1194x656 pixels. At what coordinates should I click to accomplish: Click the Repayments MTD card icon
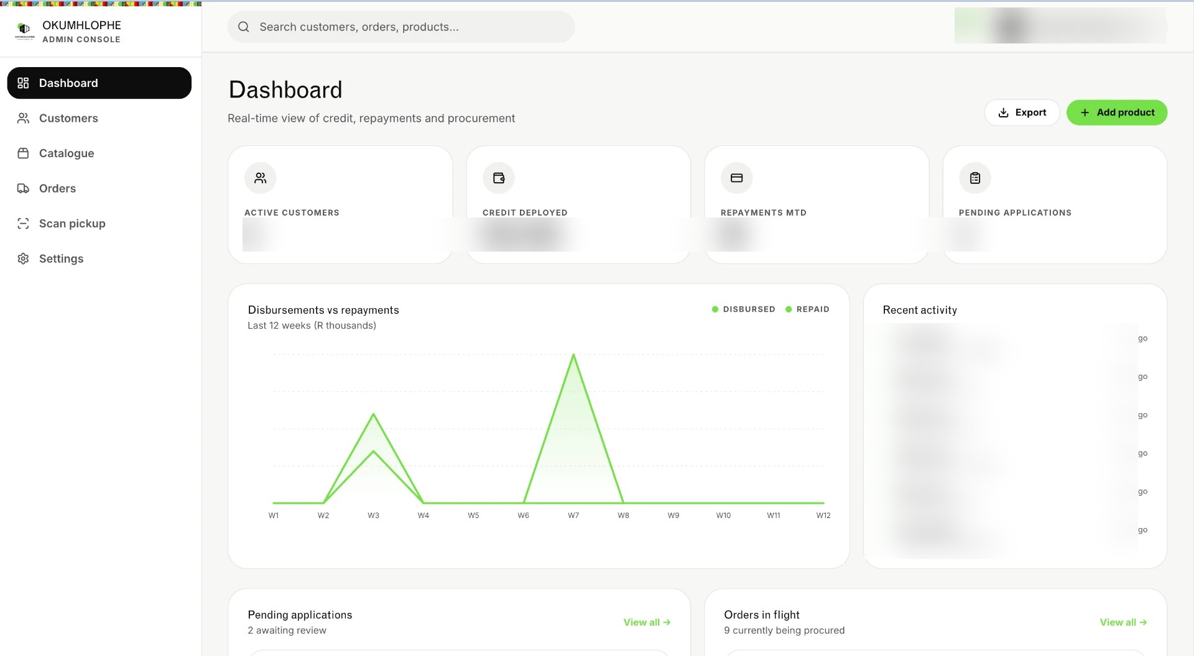click(737, 178)
